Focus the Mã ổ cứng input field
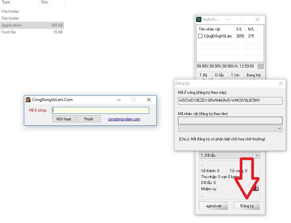 pos(101,110)
